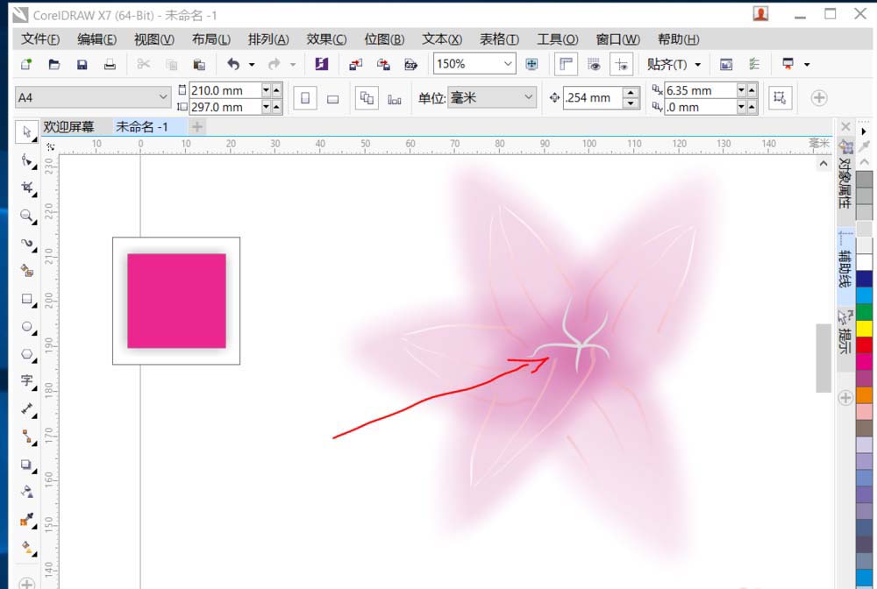Screen dimensions: 877x589
Task: Pick the green palette swatch
Action: click(x=864, y=312)
